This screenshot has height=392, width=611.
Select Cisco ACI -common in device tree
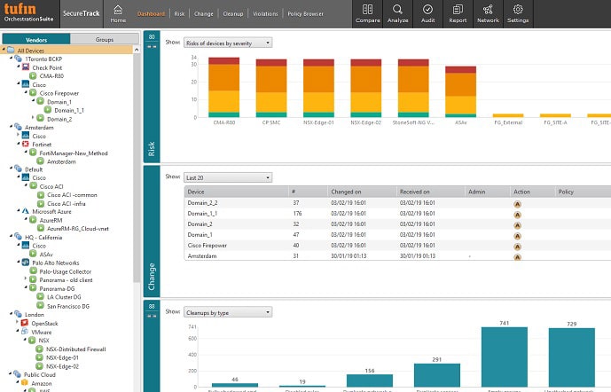tap(72, 195)
